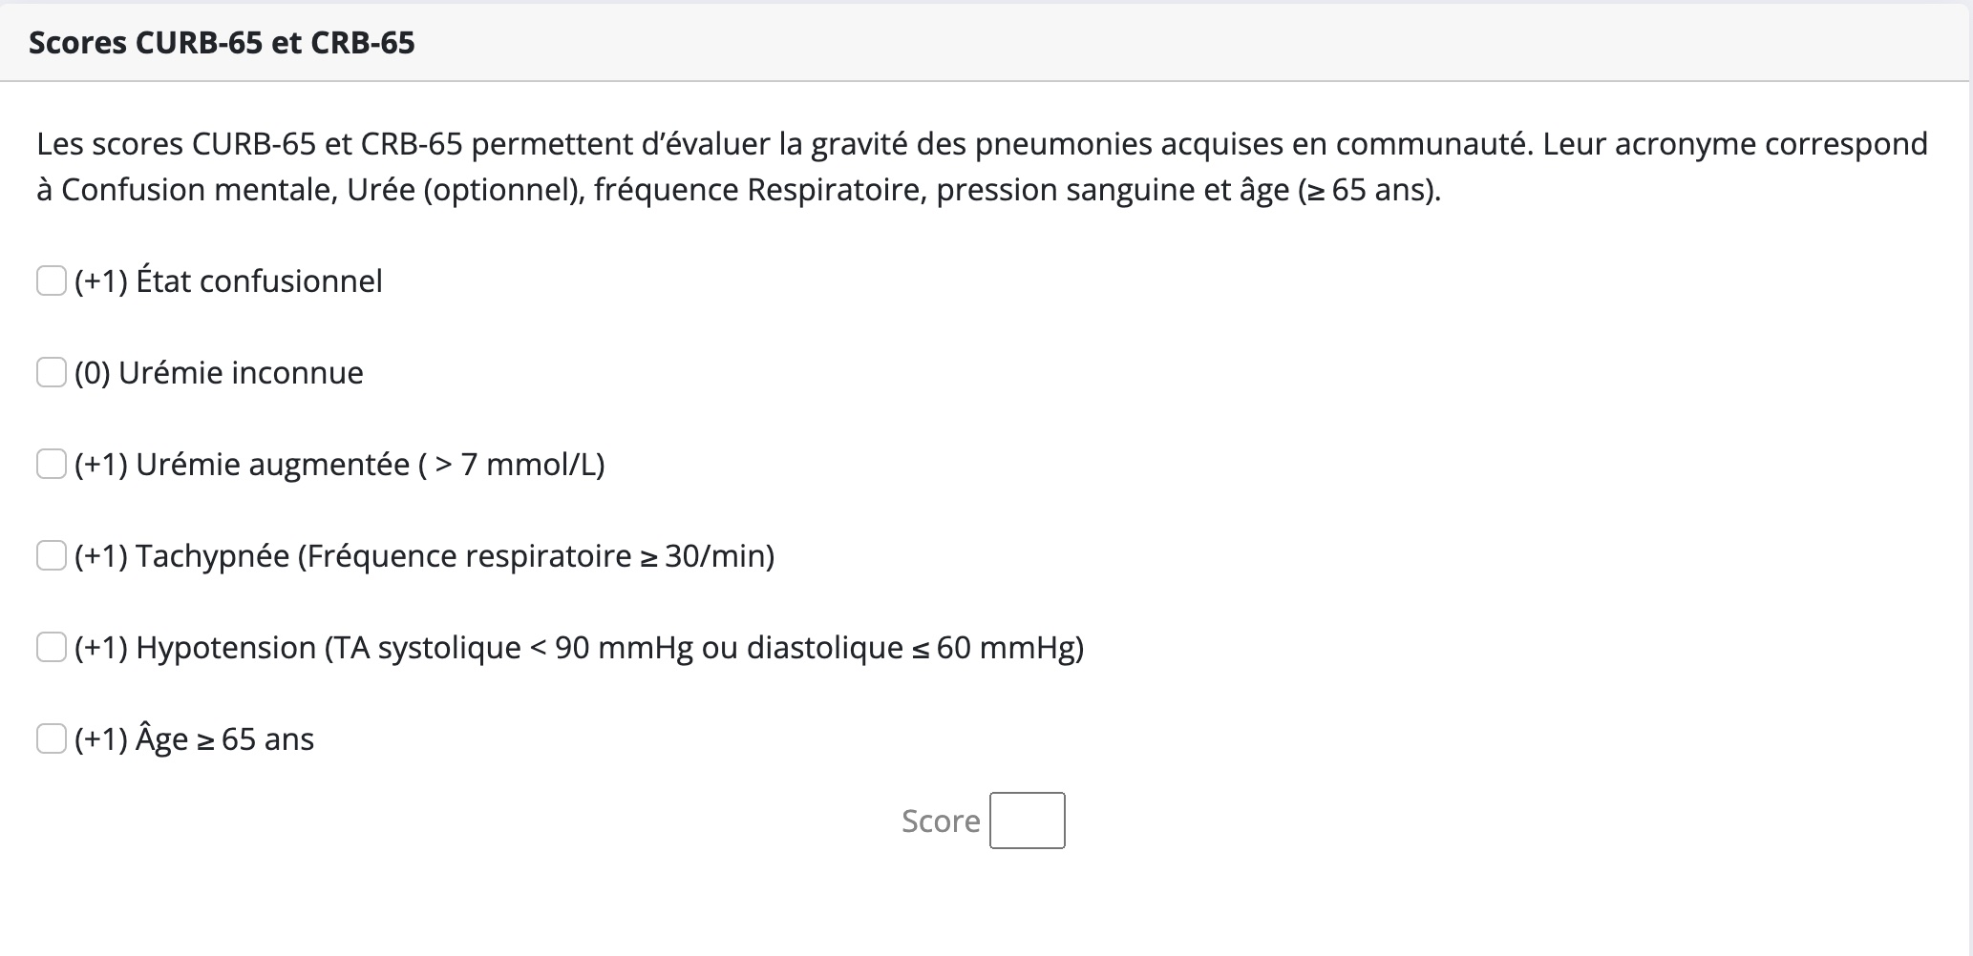Mark the Âge ≥ 65 ans checkbox
Viewport: 1973px width, 956px height.
52,739
